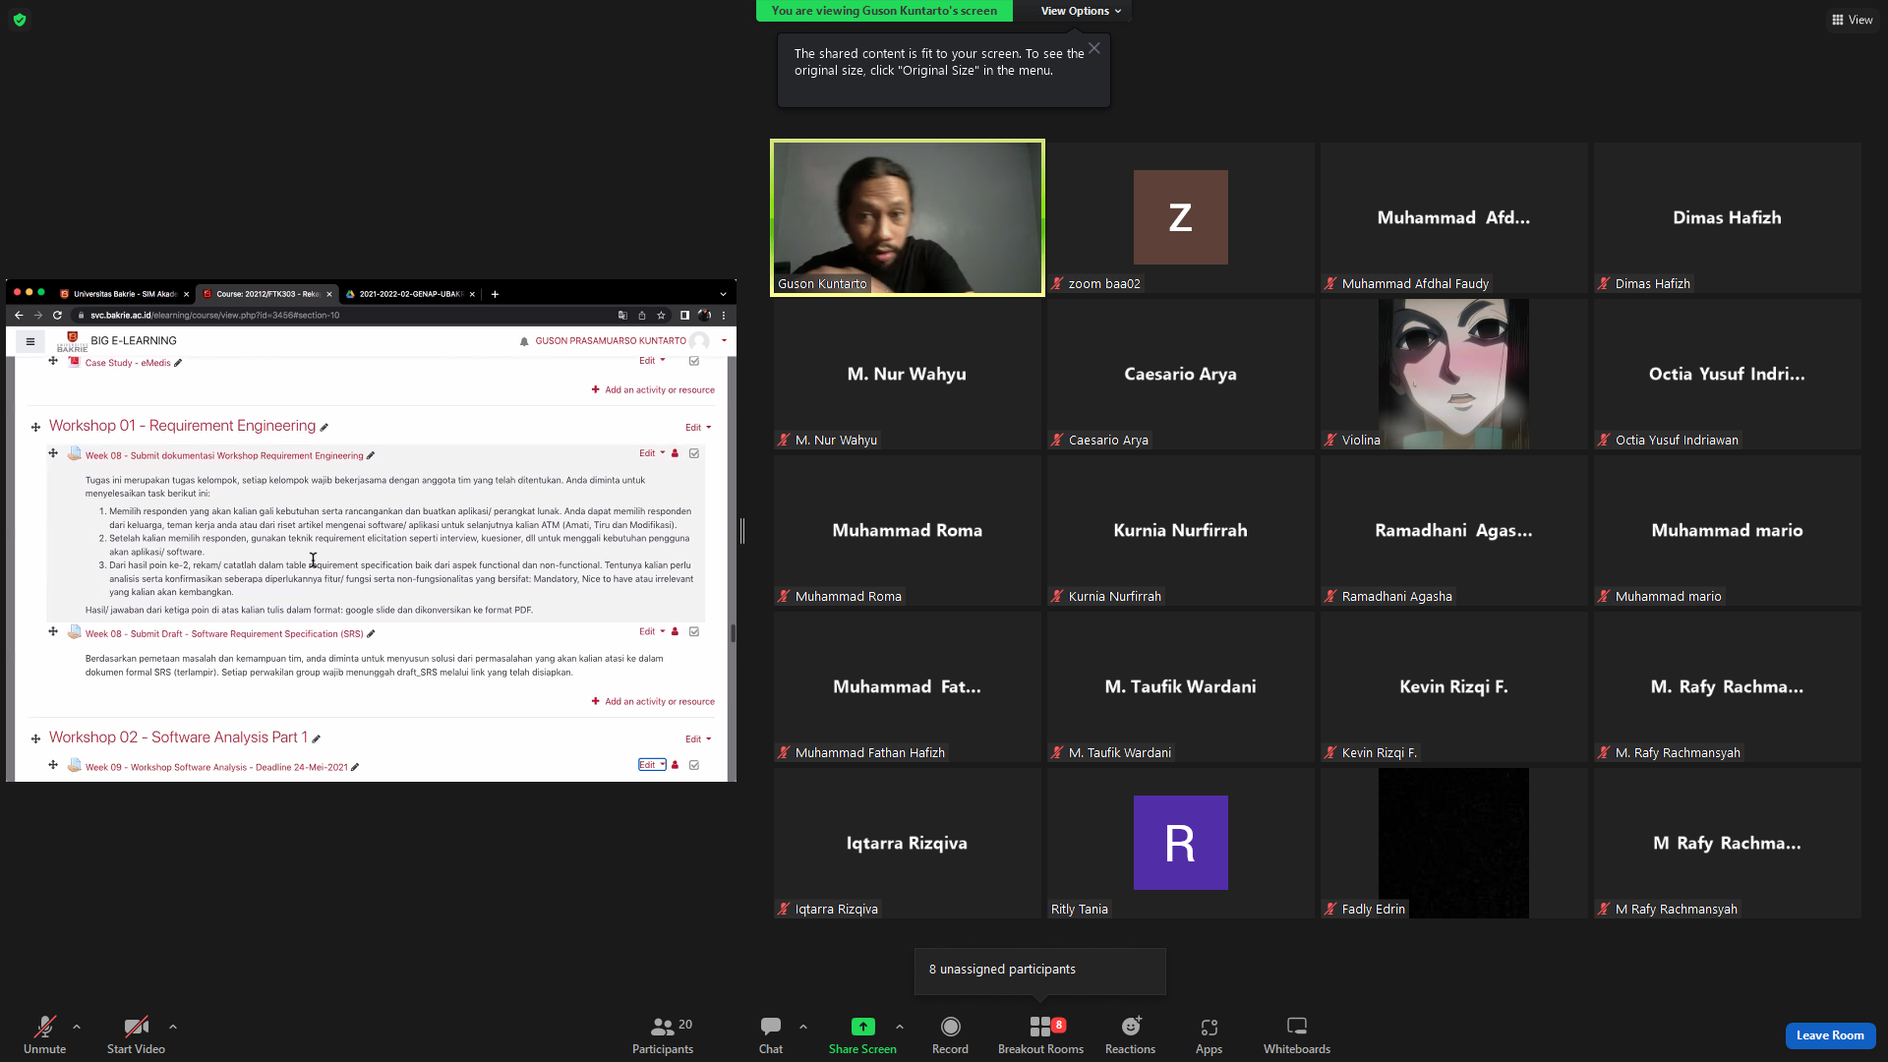This screenshot has width=1888, height=1062.
Task: Click the share icon in address bar
Action: click(642, 316)
